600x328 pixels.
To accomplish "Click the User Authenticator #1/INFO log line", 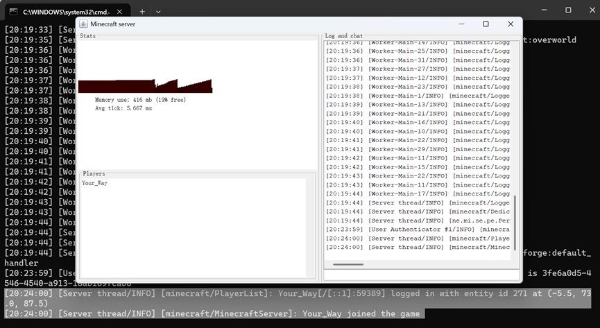I will coord(418,230).
